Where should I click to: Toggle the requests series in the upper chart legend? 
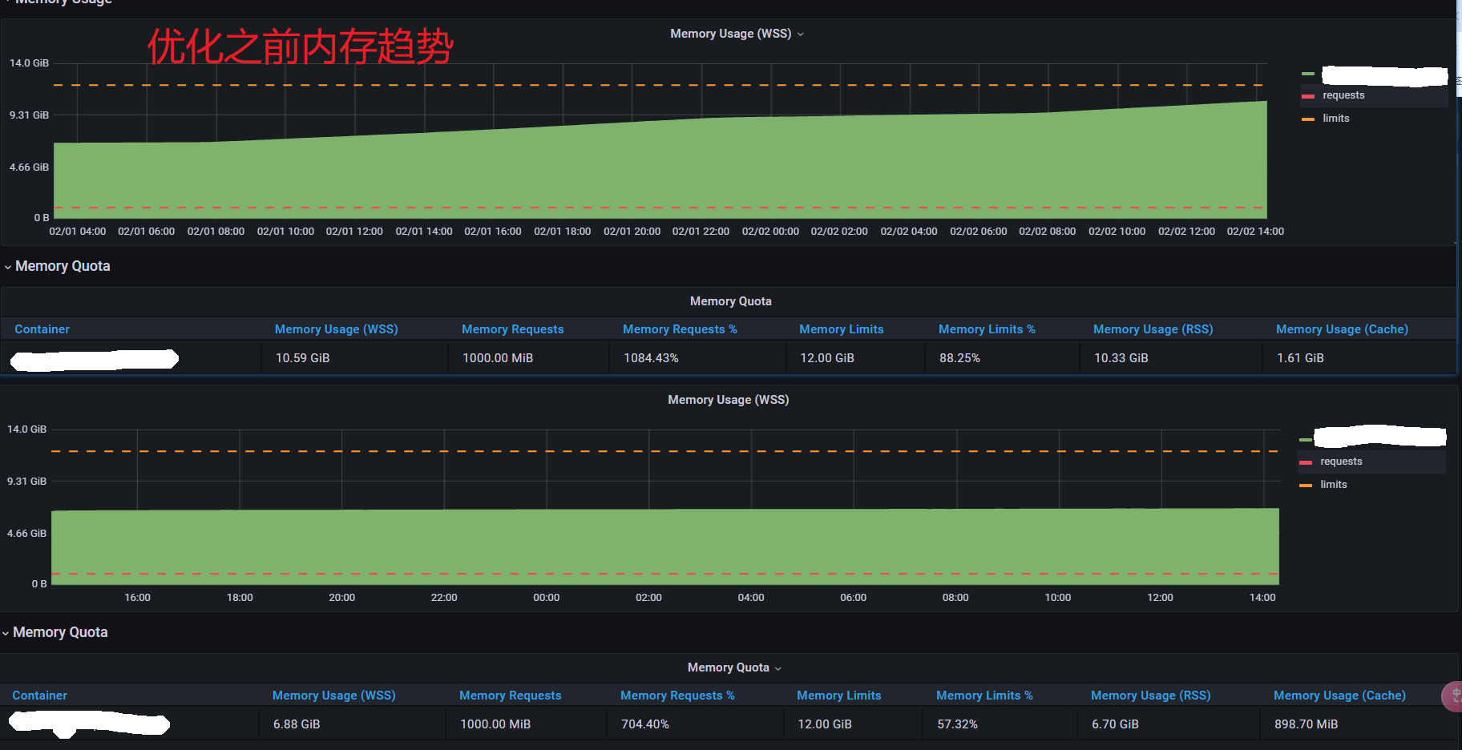tap(1343, 95)
